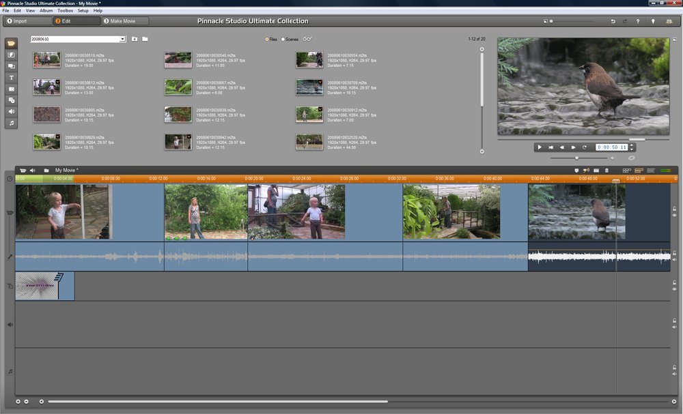Zoom out the timeline with minus button
Image resolution: width=683 pixels, height=414 pixels.
click(26, 402)
